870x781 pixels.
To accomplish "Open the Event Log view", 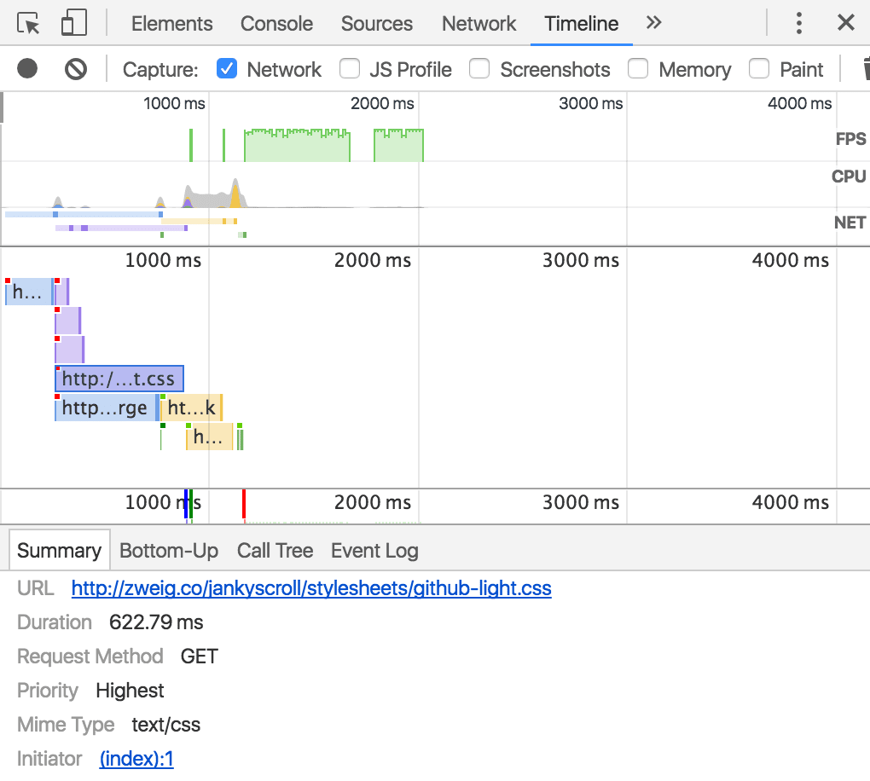I will pyautogui.click(x=374, y=550).
